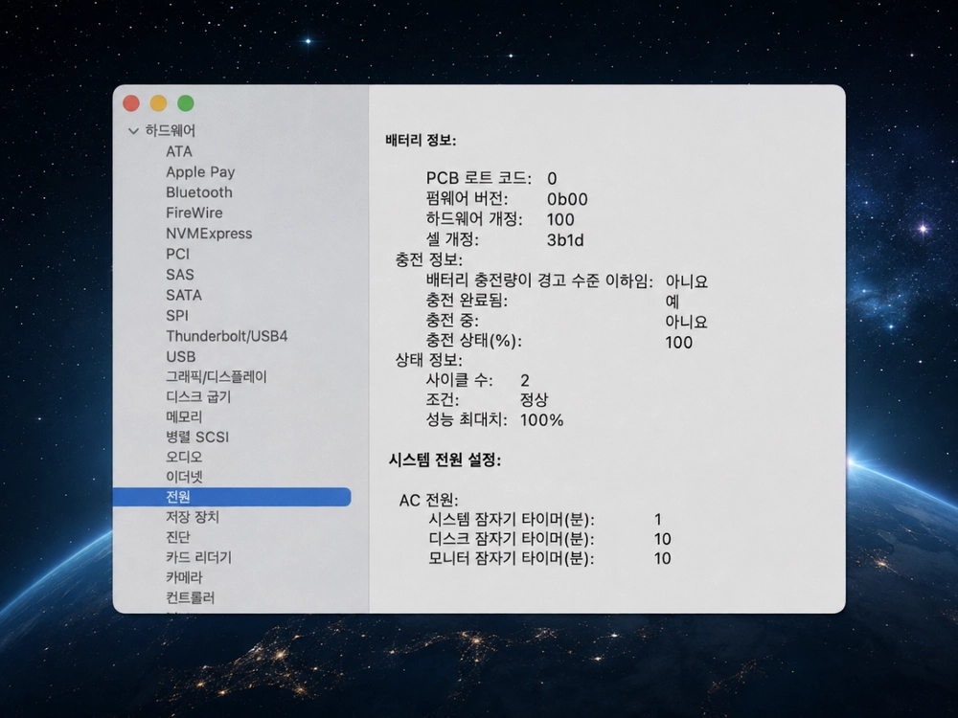Open the 오디오 category
Screen dimensions: 958x718
[184, 457]
